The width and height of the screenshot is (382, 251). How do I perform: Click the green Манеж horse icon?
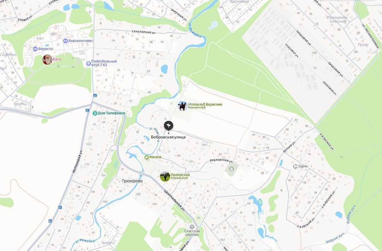point(146,157)
